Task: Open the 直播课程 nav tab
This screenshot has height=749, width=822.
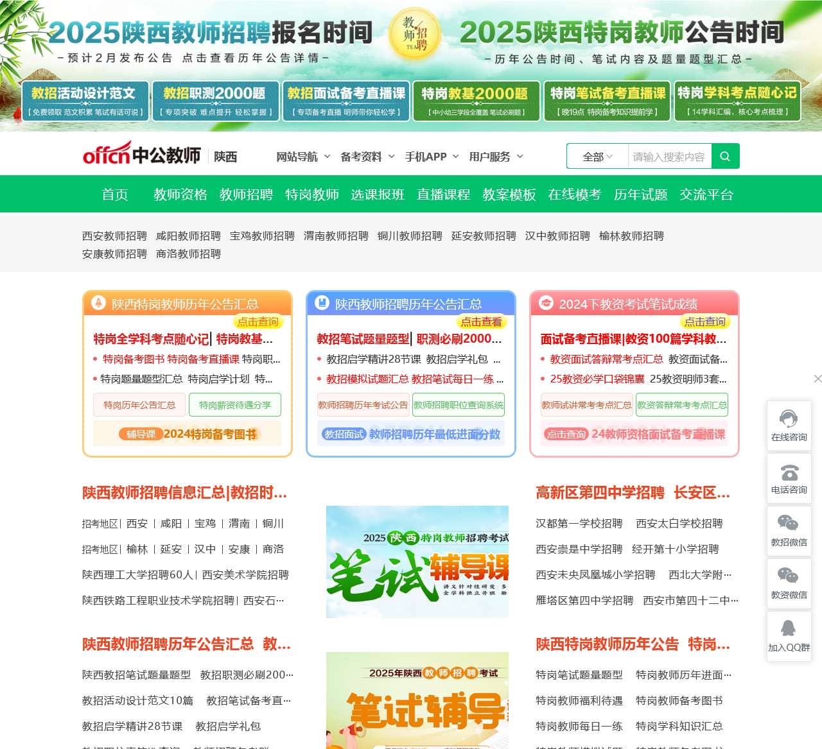Action: 444,194
